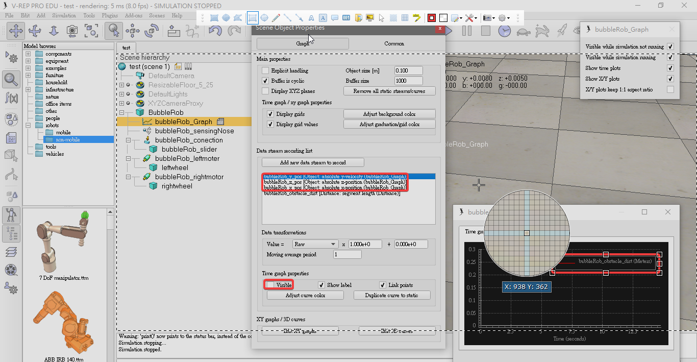This screenshot has width=697, height=362.
Task: Collapse the bubbleRob_leftmoter node
Action: pyautogui.click(x=129, y=158)
